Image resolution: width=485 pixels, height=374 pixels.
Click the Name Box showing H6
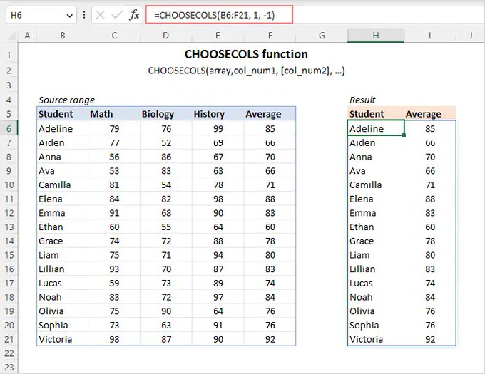[41, 15]
